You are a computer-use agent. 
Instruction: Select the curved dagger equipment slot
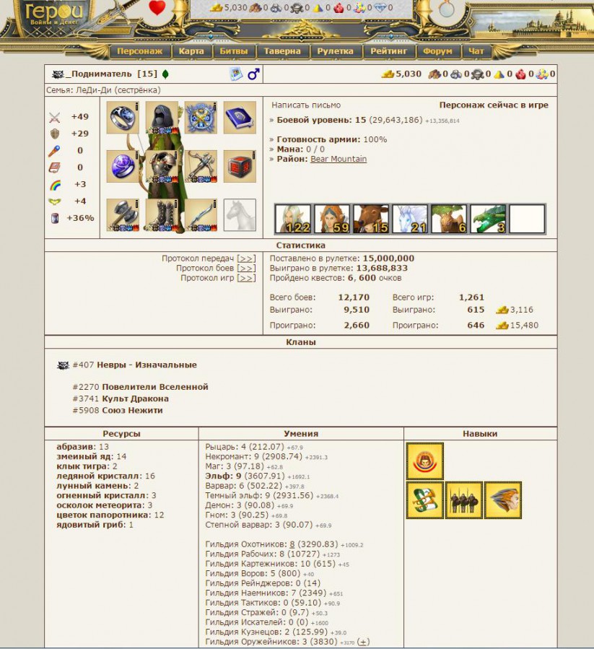tap(201, 215)
